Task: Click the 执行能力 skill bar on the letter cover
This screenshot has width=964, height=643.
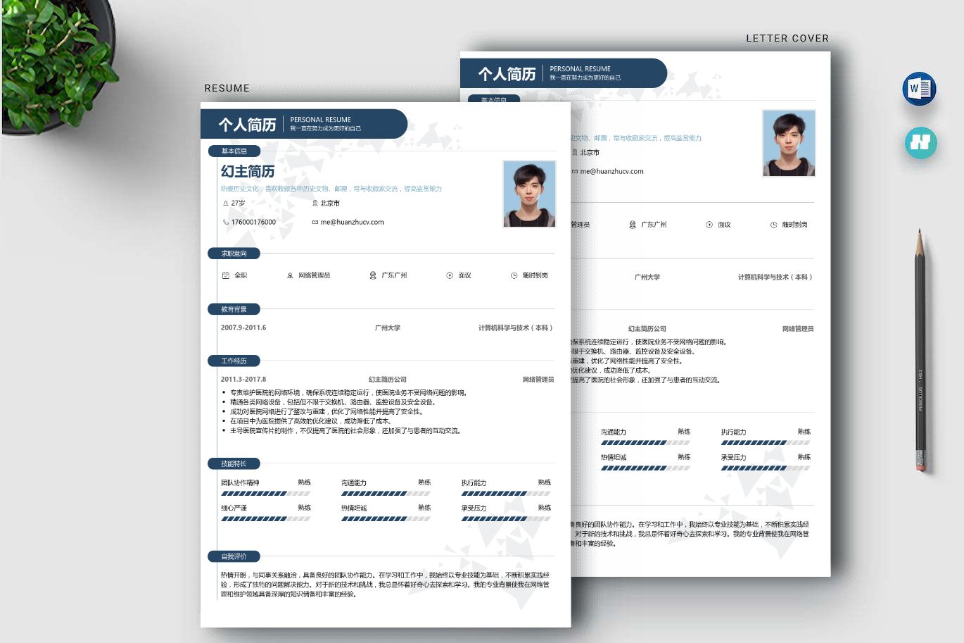Action: (766, 443)
